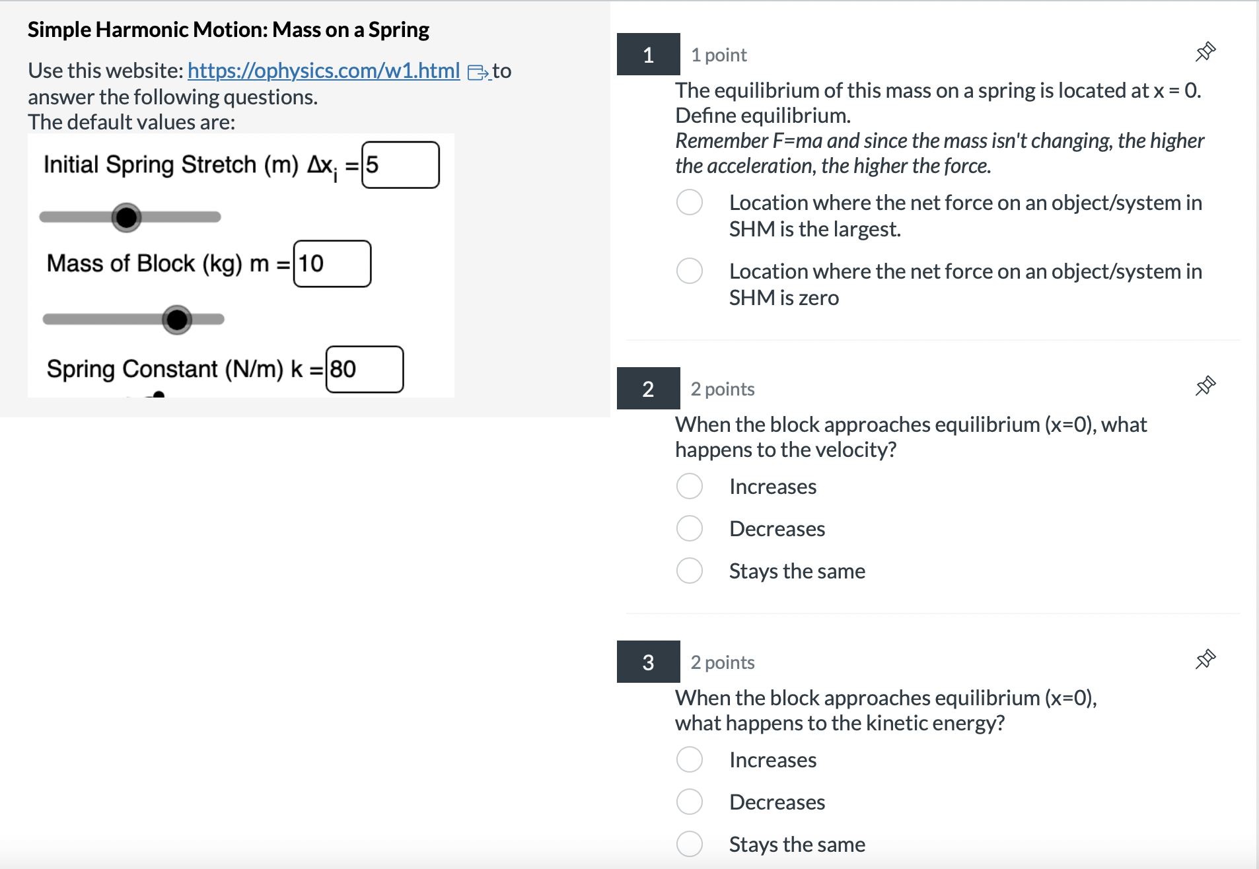Pin question 1 for review
This screenshot has width=1259, height=869.
pyautogui.click(x=1207, y=52)
